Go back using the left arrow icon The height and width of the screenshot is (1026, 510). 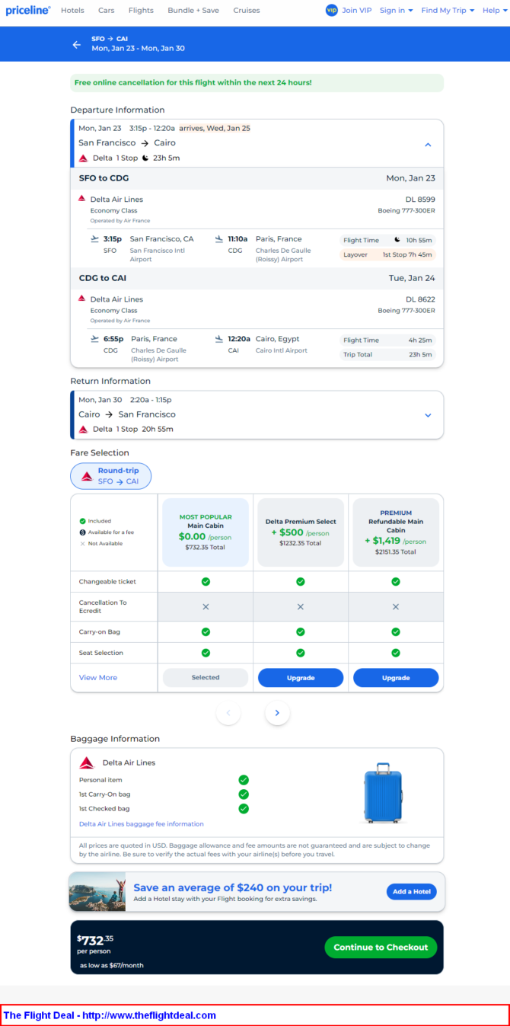point(76,44)
